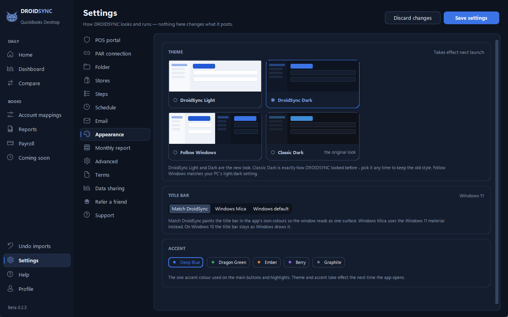Click the Email envelope icon

click(87, 121)
